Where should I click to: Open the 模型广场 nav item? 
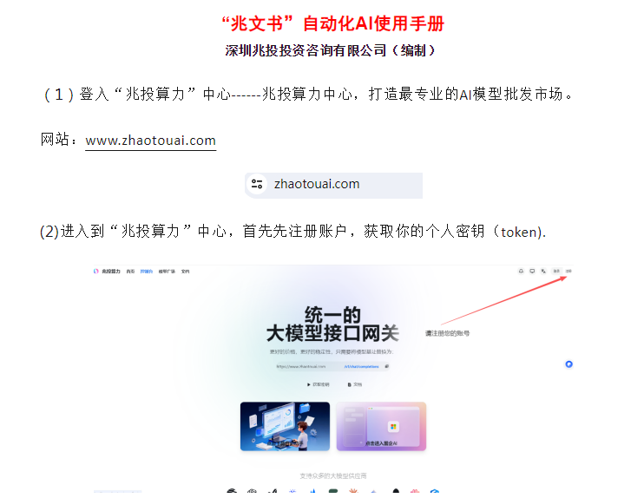(x=167, y=272)
